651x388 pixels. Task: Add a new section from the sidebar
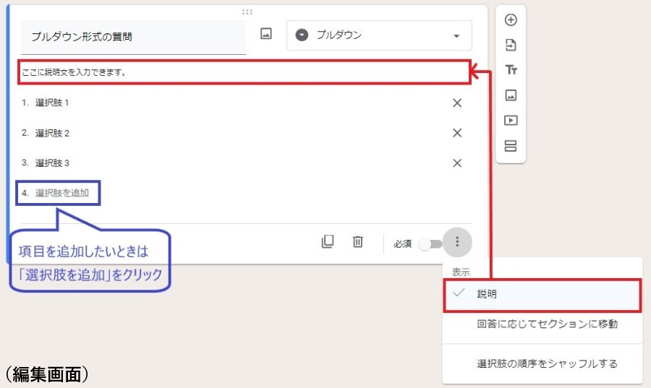click(511, 146)
